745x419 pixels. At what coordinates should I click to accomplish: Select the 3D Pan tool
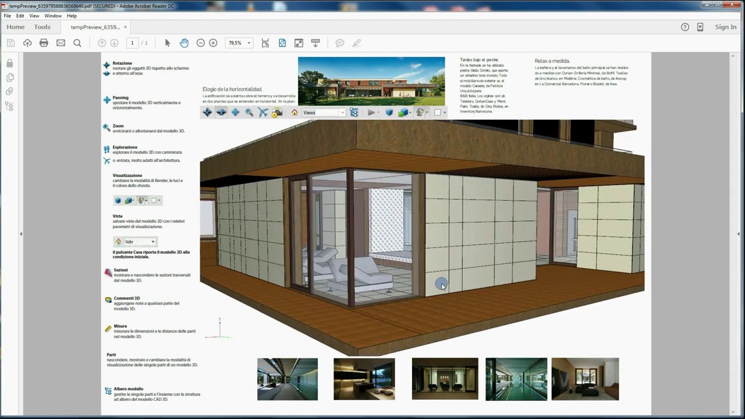tap(235, 112)
